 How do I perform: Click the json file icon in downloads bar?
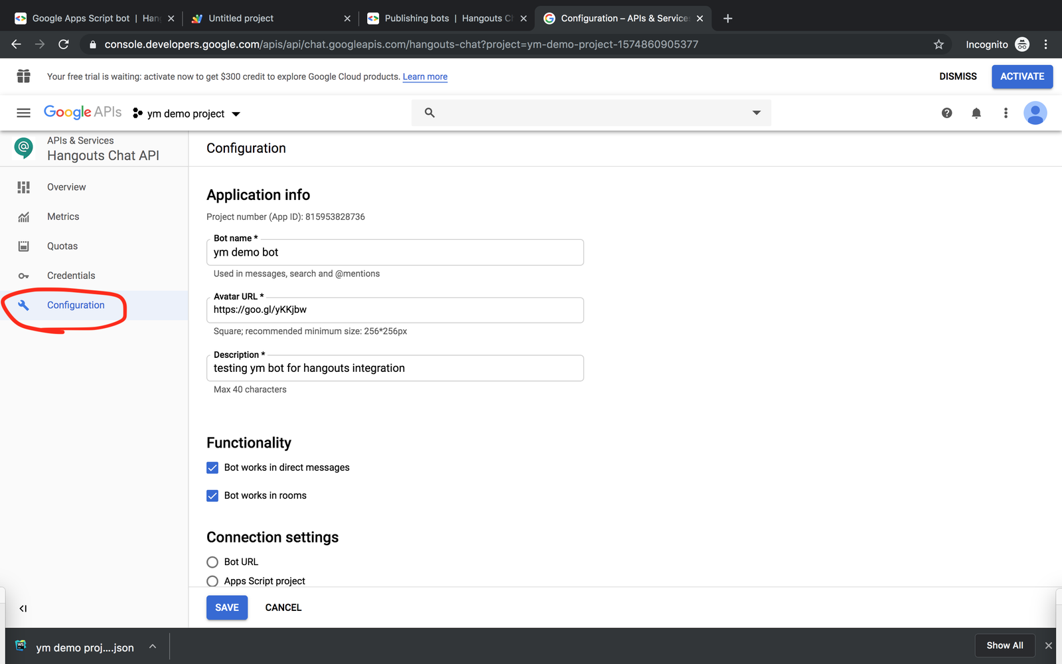[x=21, y=645]
